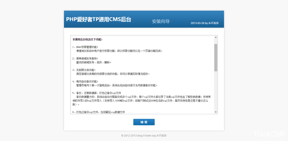Click the ThinkCMF watermark logo

pos(270,134)
